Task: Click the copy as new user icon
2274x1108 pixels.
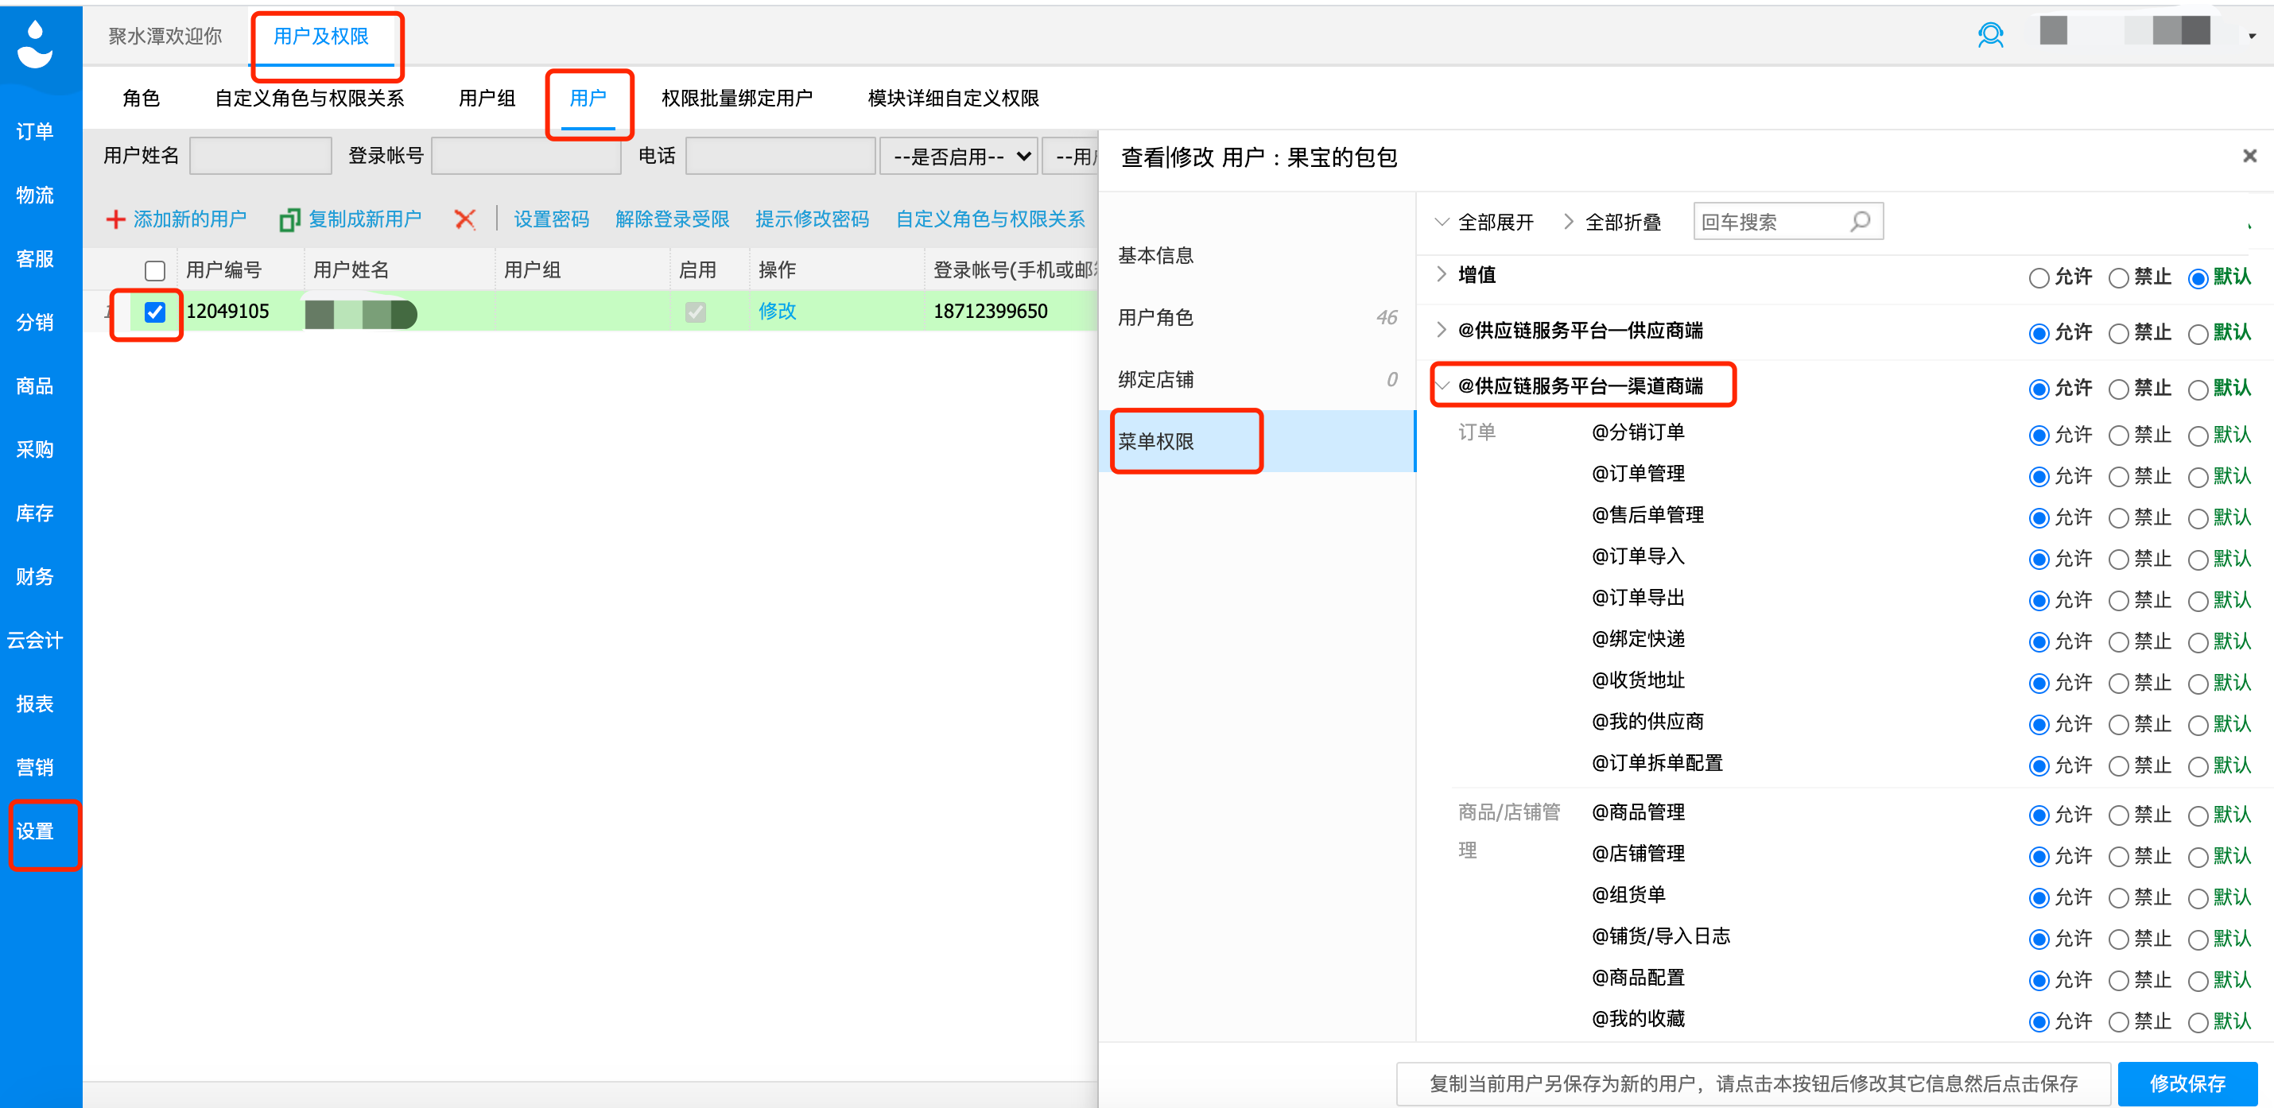Action: [289, 219]
